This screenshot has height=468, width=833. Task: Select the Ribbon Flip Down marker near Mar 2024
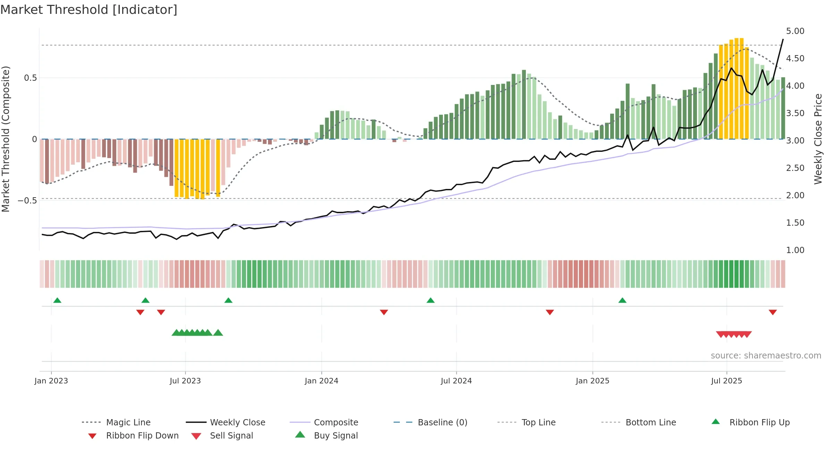click(x=384, y=312)
